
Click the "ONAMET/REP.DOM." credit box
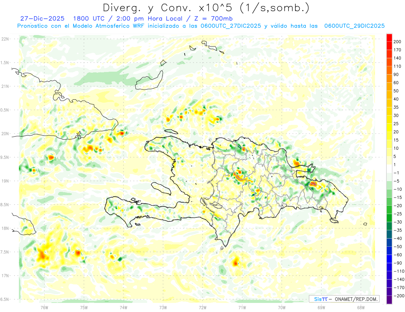[344, 299]
